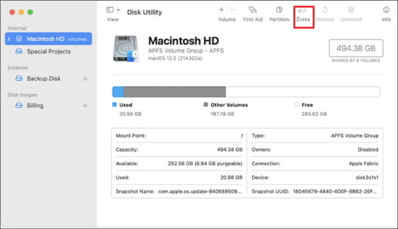Add a volume with the plus button
Viewport: 398px width, 229px height.
pyautogui.click(x=221, y=10)
